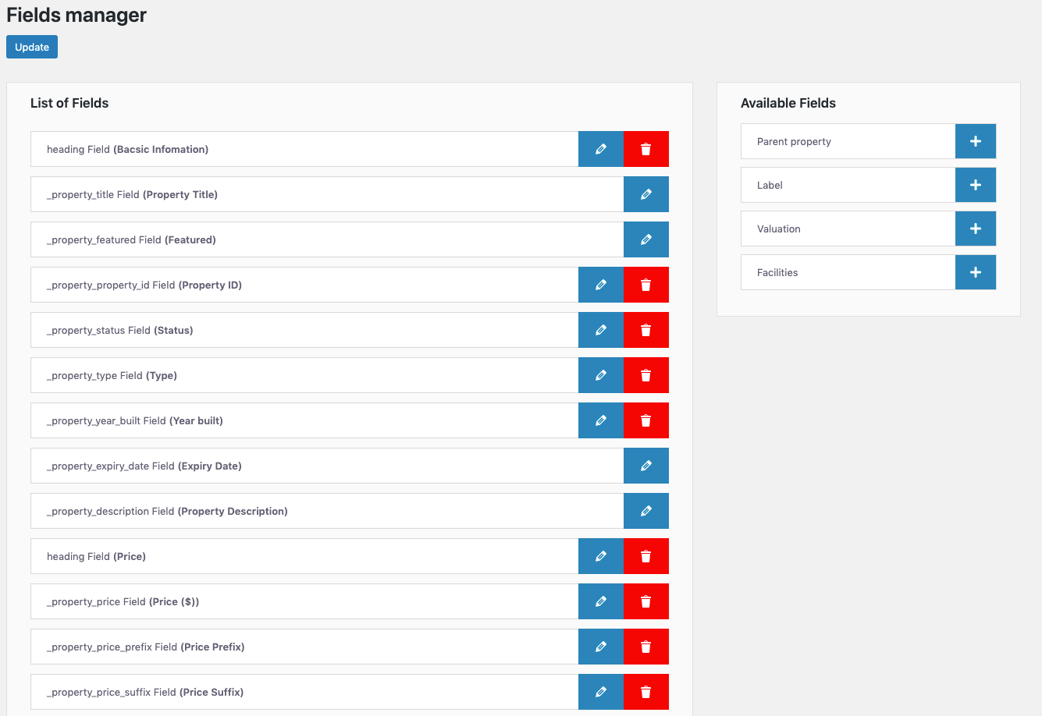Add the Parent property field
This screenshot has height=716, width=1042.
tap(975, 141)
